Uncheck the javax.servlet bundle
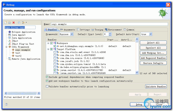 point(55,70)
